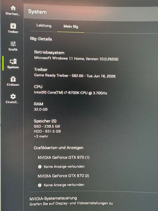This screenshot has width=158, height=211.
Task: Click the 'System' page heading
Action: (x=37, y=12)
